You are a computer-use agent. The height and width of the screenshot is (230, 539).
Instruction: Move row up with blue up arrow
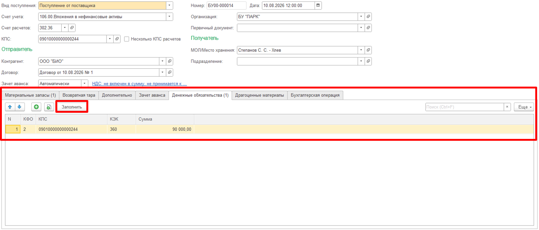tap(10, 107)
